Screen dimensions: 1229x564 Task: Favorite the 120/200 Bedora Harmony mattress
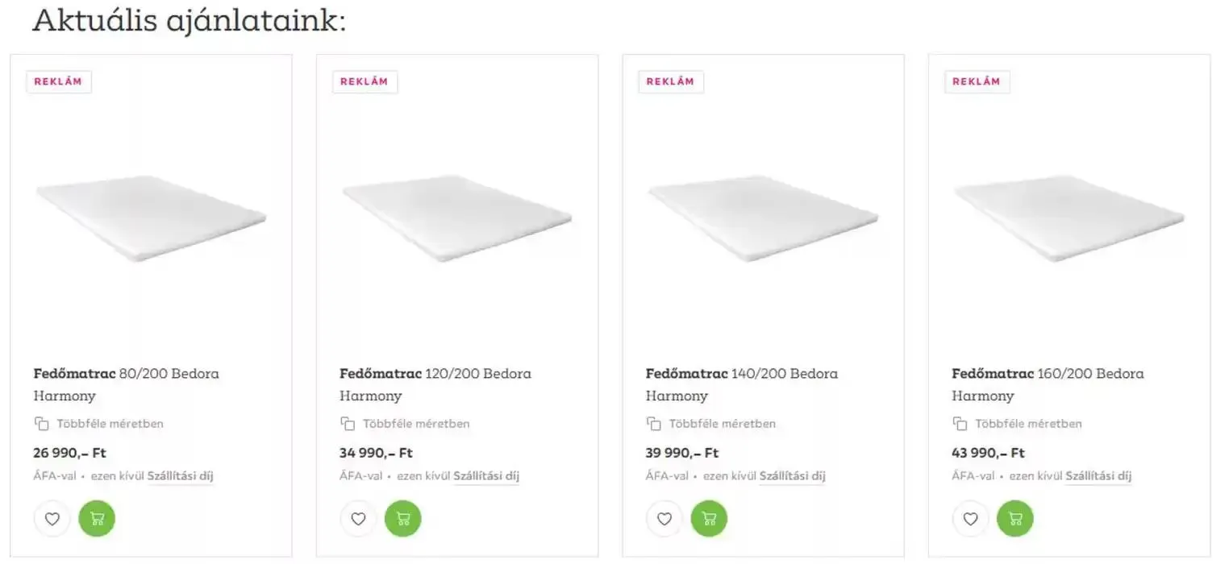pos(358,519)
